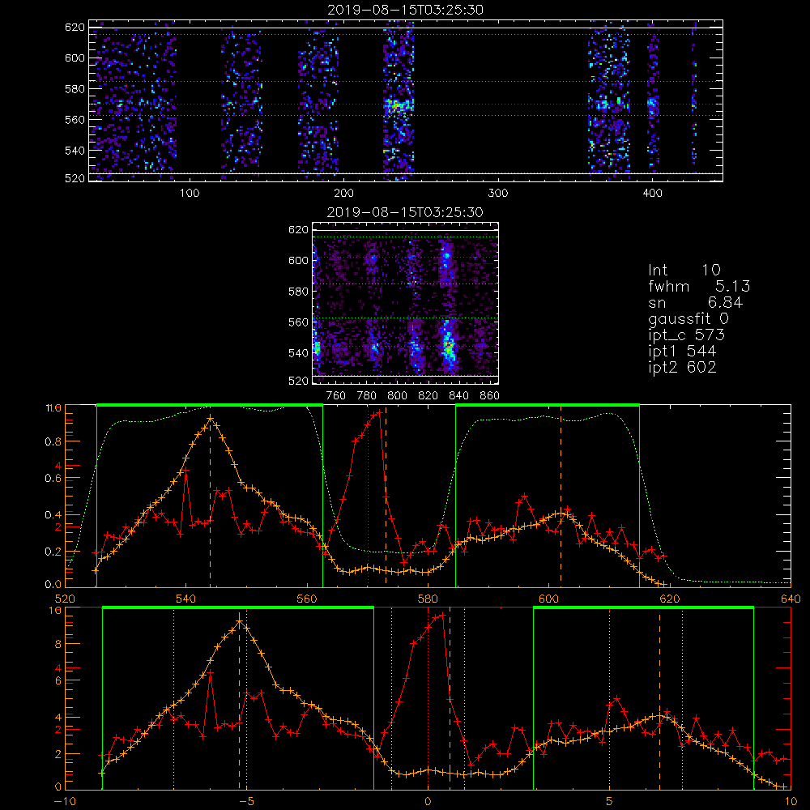Screen dimensions: 810x810
Task: Click x-axis label 760 on middle image
Action: point(336,396)
